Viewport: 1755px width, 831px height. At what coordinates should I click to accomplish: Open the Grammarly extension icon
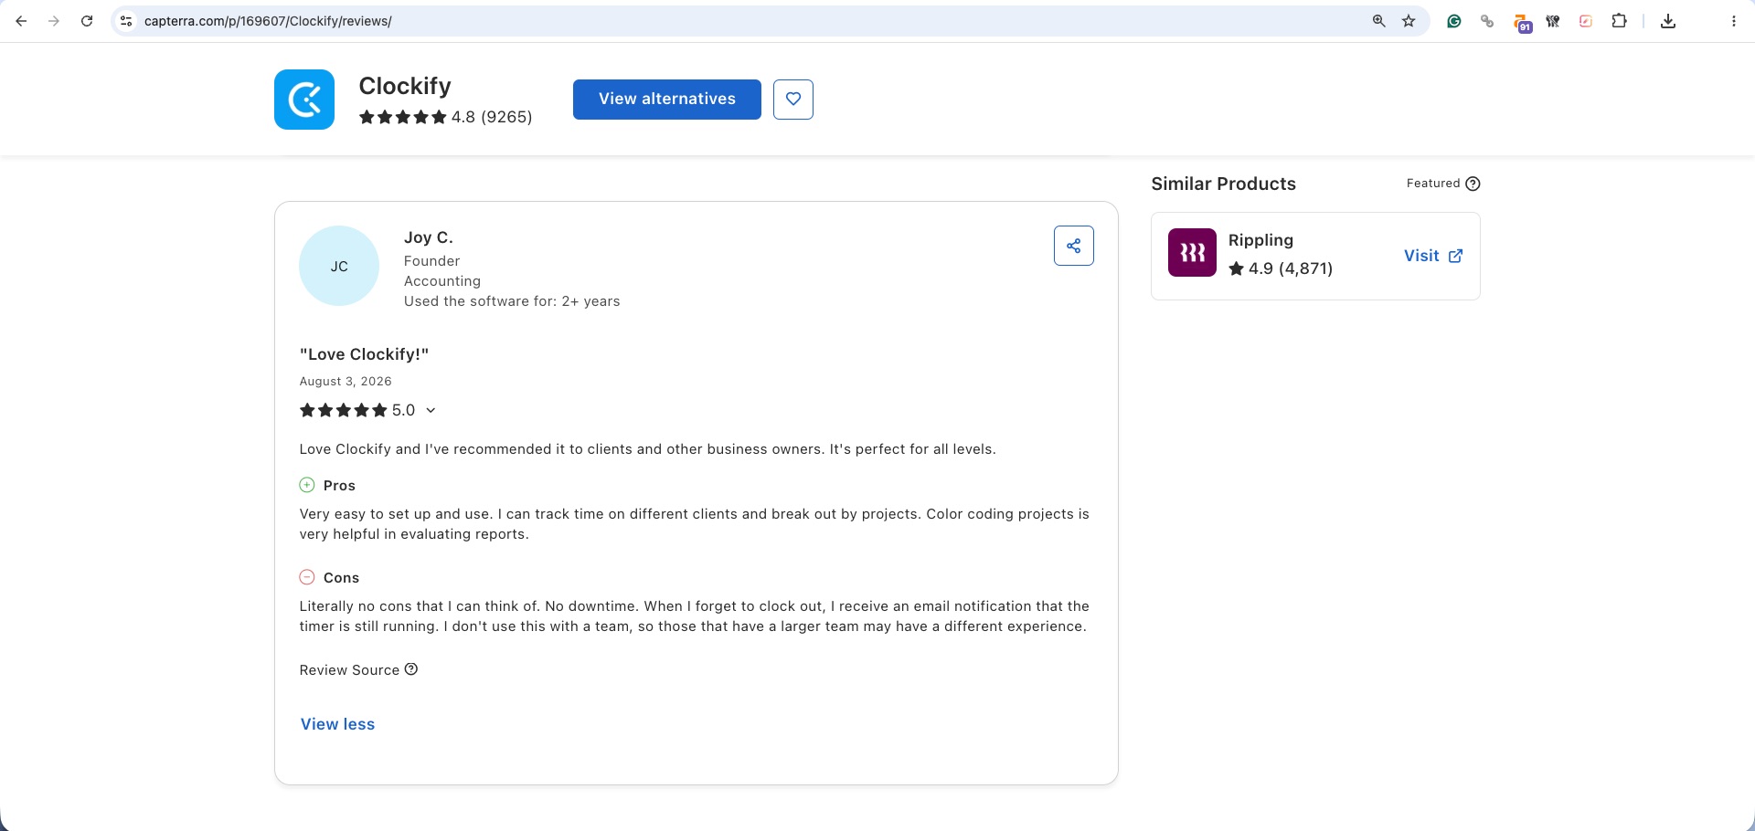[x=1454, y=21]
